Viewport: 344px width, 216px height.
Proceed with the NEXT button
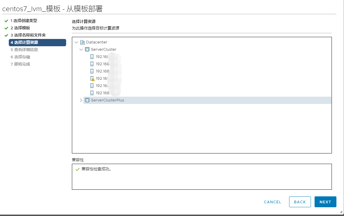click(x=325, y=202)
